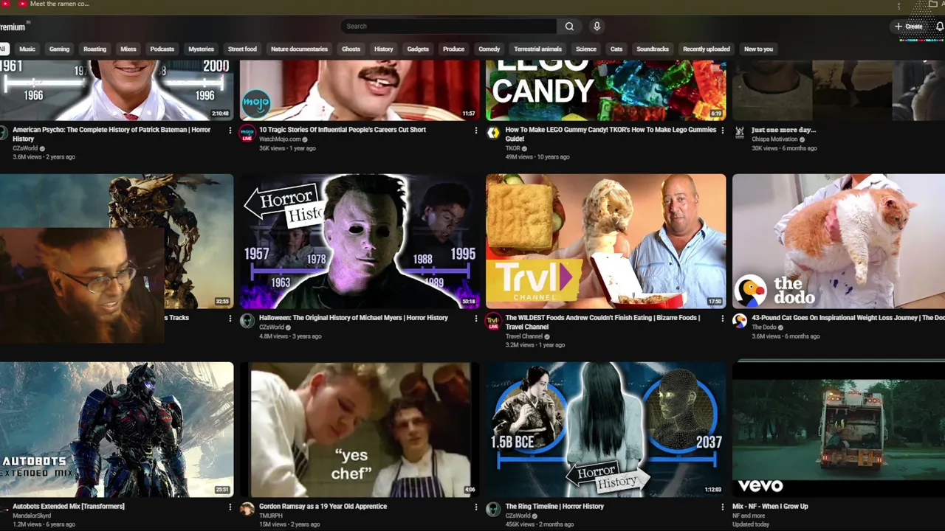This screenshot has width=945, height=531.
Task: Click the Create button
Action: click(908, 26)
